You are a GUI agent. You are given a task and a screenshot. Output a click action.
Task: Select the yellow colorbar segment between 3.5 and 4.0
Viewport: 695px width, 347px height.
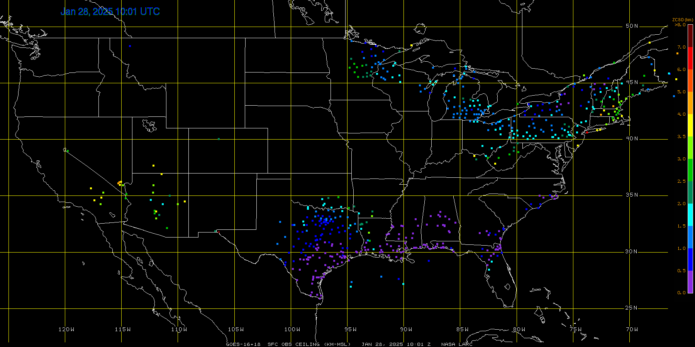(x=690, y=125)
